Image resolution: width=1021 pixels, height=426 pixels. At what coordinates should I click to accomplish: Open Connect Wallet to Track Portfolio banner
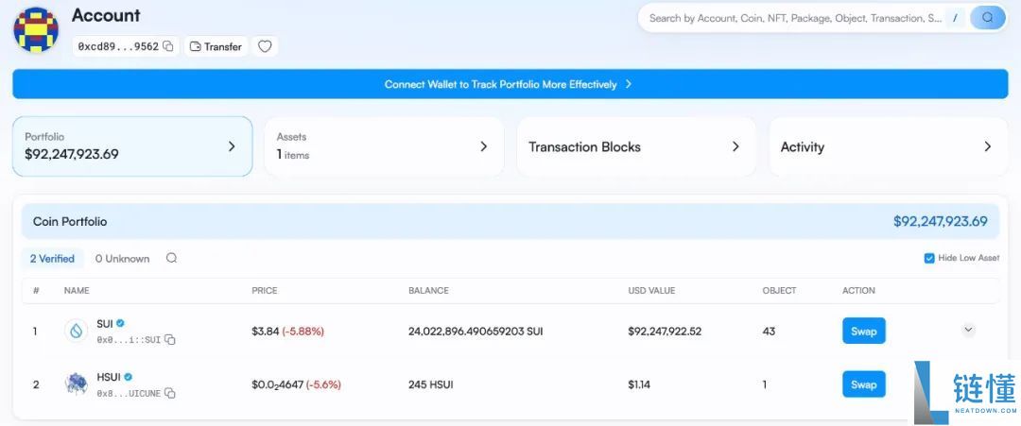coord(510,84)
